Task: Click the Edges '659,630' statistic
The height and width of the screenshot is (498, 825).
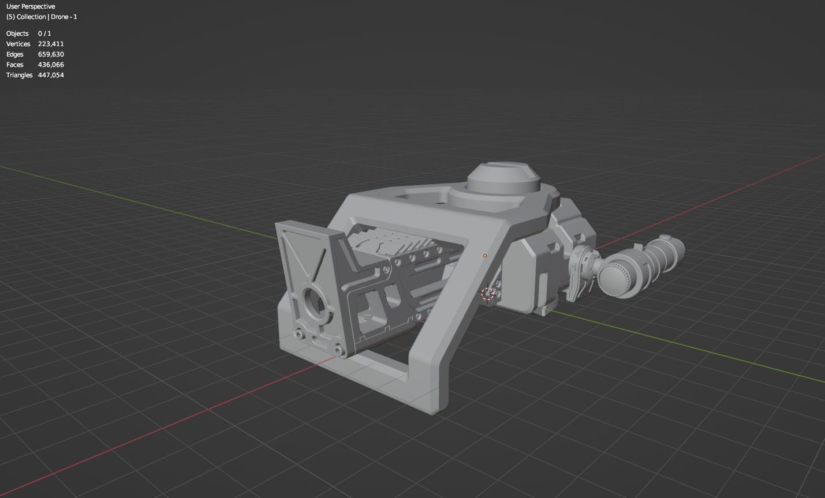Action: click(51, 54)
